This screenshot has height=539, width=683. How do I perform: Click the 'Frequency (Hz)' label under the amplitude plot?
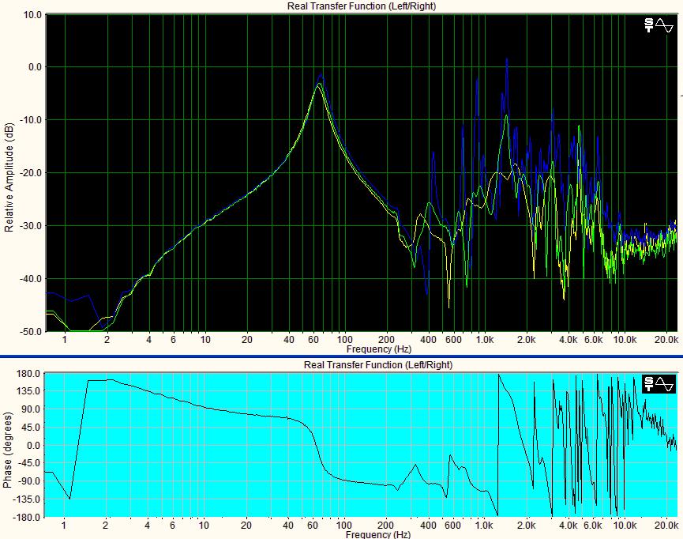379,349
